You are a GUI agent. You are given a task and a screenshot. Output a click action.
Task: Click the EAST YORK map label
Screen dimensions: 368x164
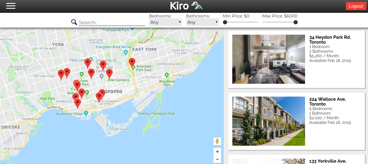[x=145, y=49]
